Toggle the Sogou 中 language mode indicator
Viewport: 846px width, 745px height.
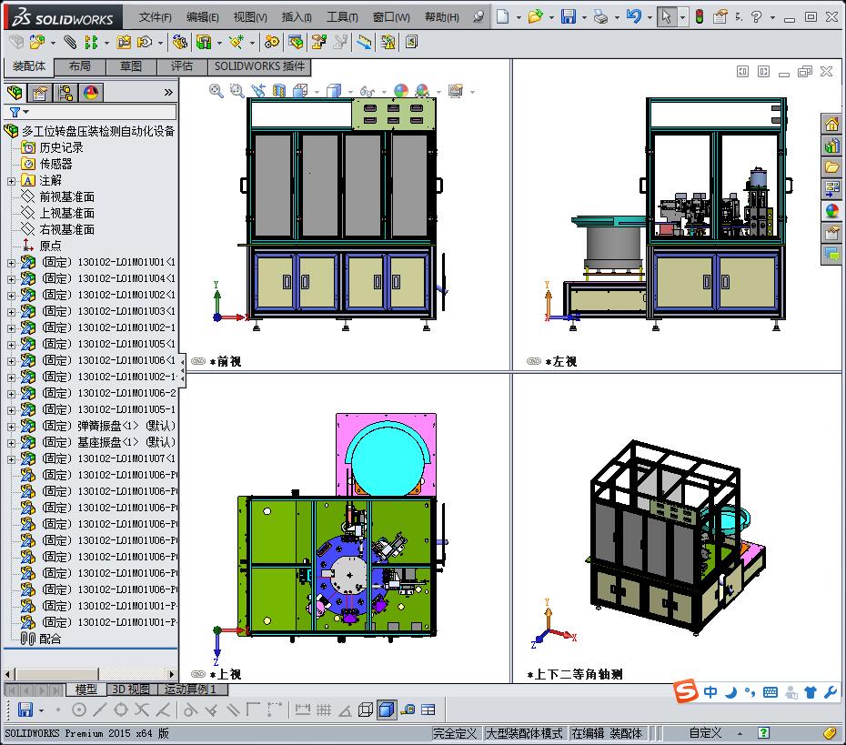[x=710, y=691]
